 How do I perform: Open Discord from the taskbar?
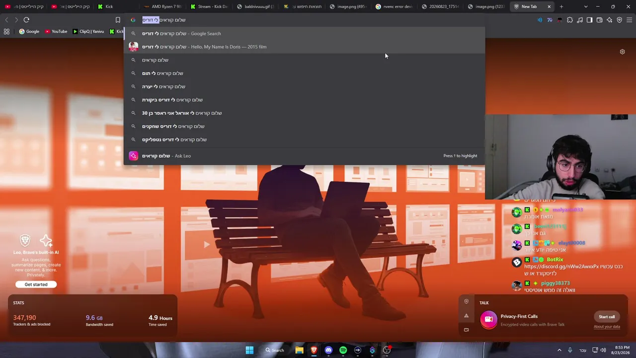pyautogui.click(x=328, y=350)
